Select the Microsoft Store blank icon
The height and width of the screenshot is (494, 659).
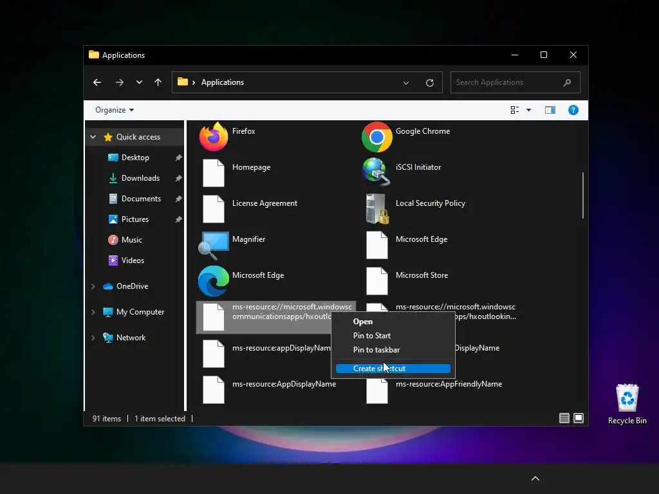(377, 281)
